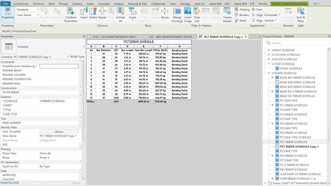Click the BEAM BX8 REBAR SCHEDULE icon
The image size is (331, 186).
point(277,82)
